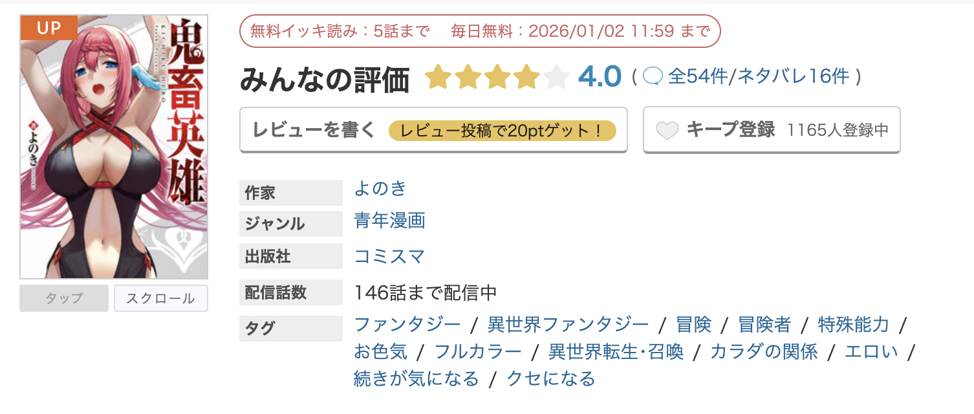
Task: Click the star rating row
Action: (x=496, y=77)
